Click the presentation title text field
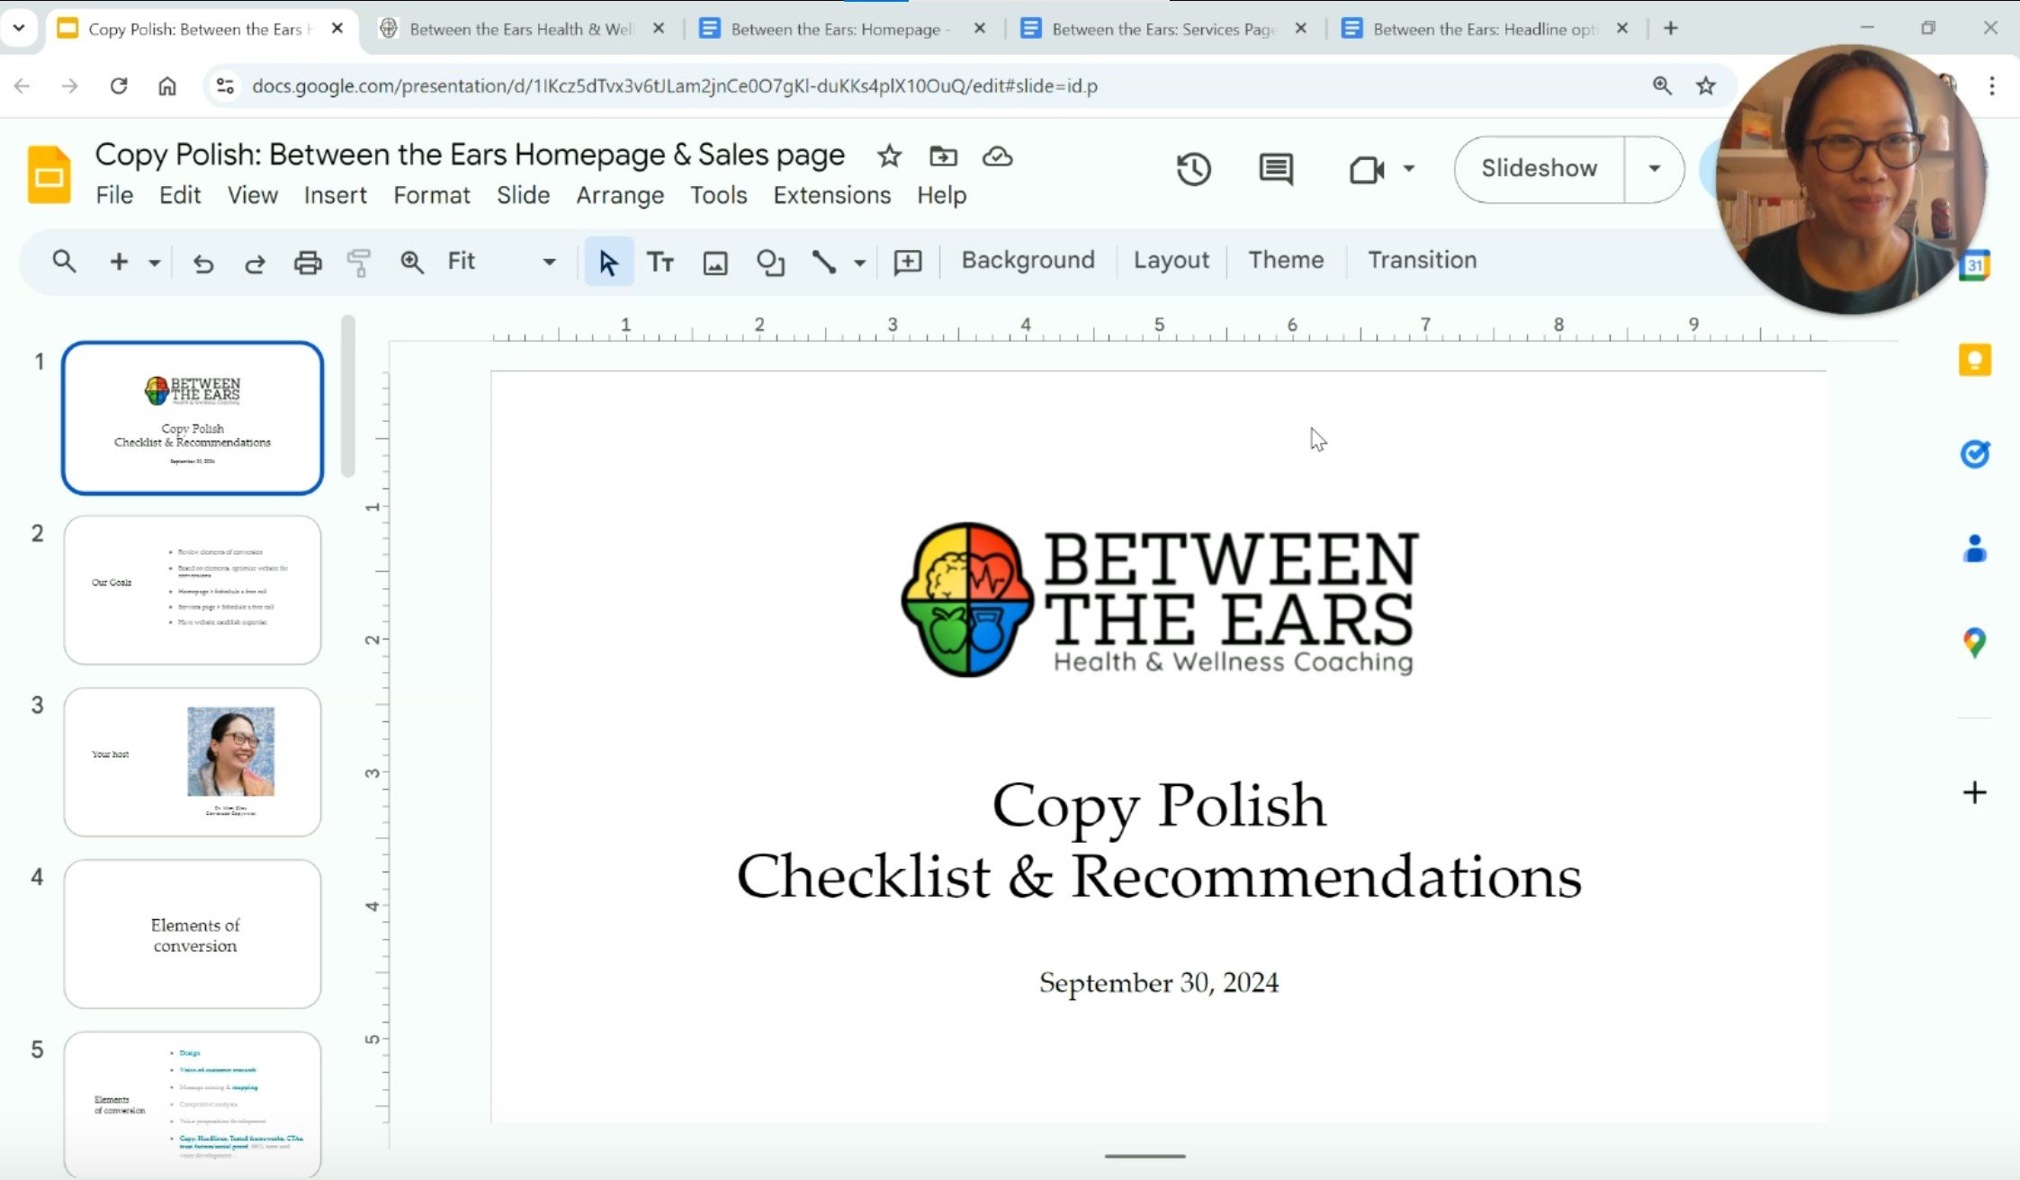Image resolution: width=2020 pixels, height=1180 pixels. coord(470,155)
